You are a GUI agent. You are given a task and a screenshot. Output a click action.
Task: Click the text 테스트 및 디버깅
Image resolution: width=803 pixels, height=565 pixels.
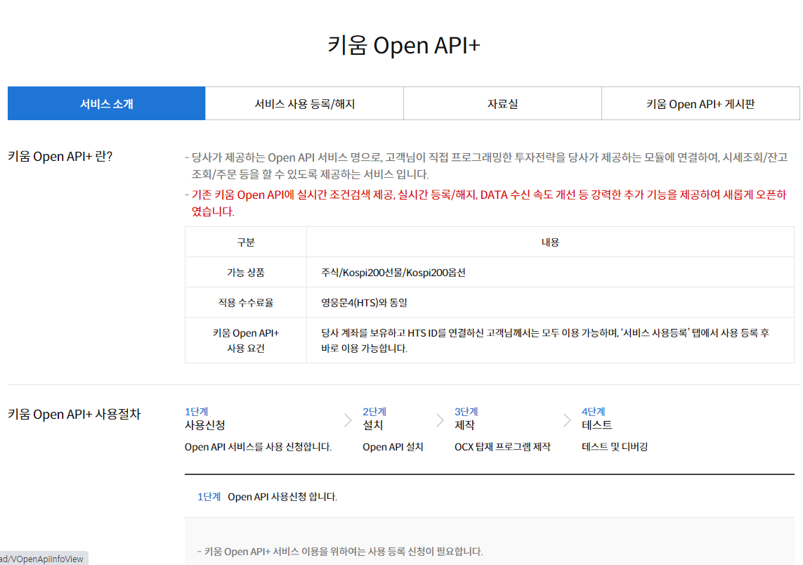[615, 447]
